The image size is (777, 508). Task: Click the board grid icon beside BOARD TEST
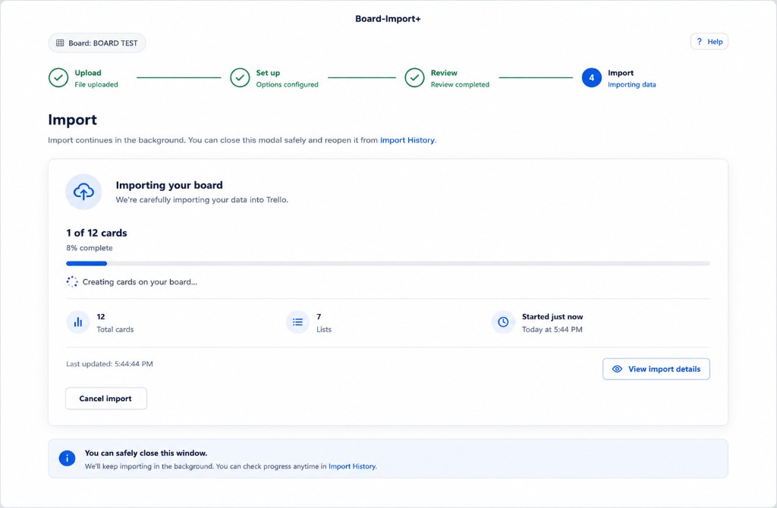tap(60, 43)
